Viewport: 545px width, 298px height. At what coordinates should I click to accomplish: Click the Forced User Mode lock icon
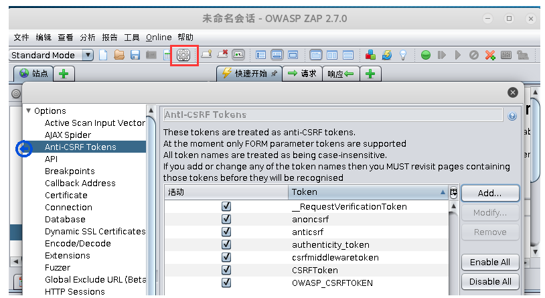[522, 55]
